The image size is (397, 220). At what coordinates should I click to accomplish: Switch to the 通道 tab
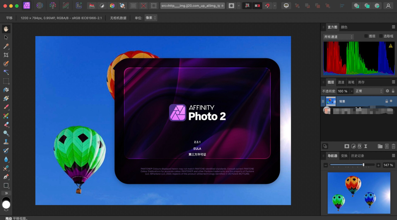(341, 82)
